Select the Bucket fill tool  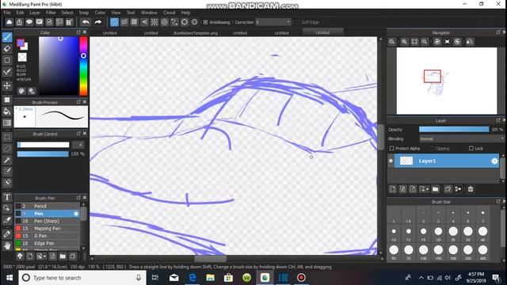coord(7,112)
